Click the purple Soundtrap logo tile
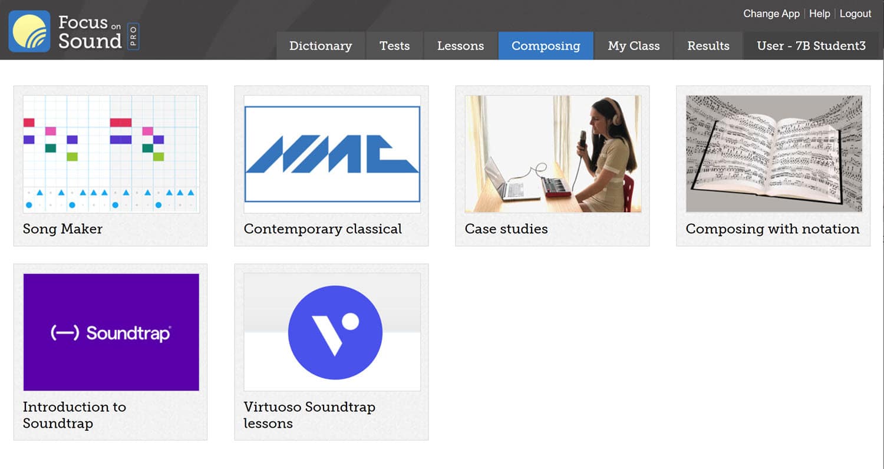 click(x=111, y=332)
